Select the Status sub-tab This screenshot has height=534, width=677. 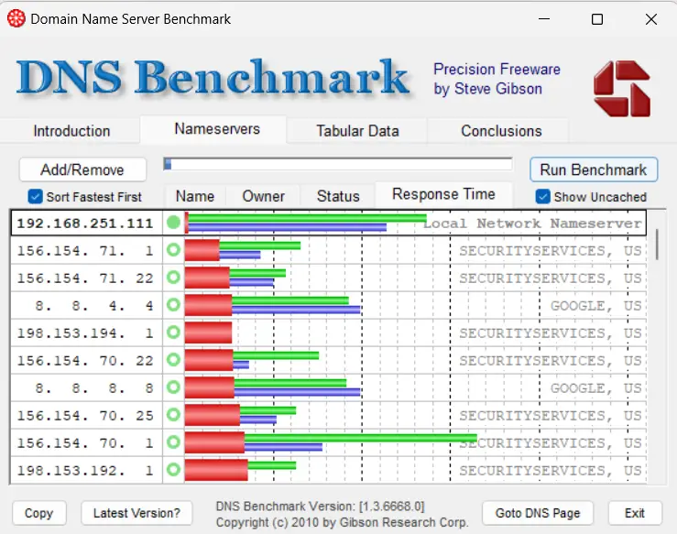(338, 196)
